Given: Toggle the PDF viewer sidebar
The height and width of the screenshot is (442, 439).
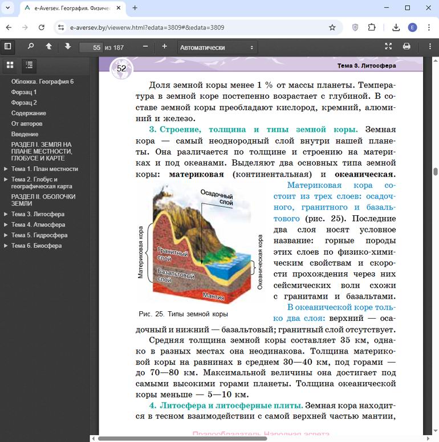Looking at the screenshot, I should coord(8,47).
